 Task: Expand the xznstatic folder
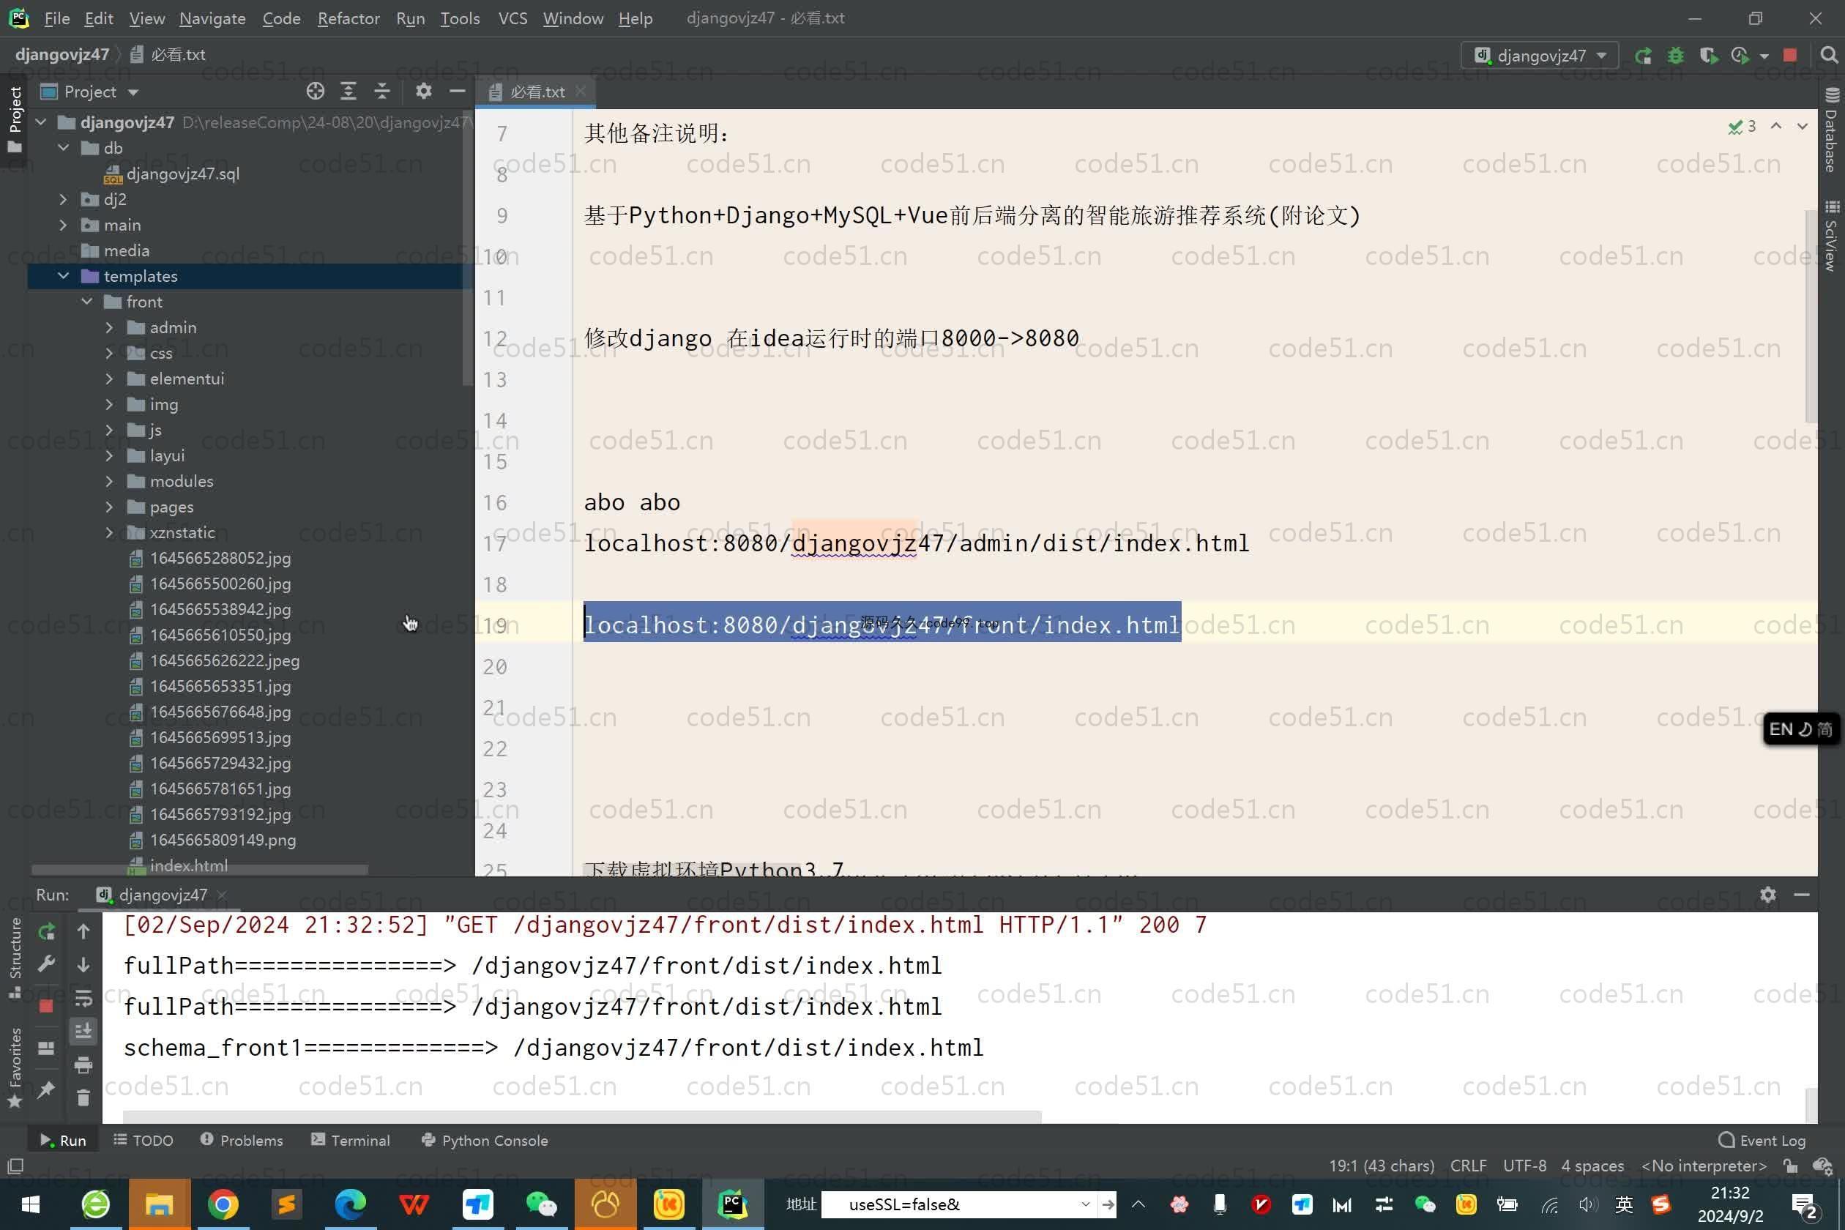(109, 533)
